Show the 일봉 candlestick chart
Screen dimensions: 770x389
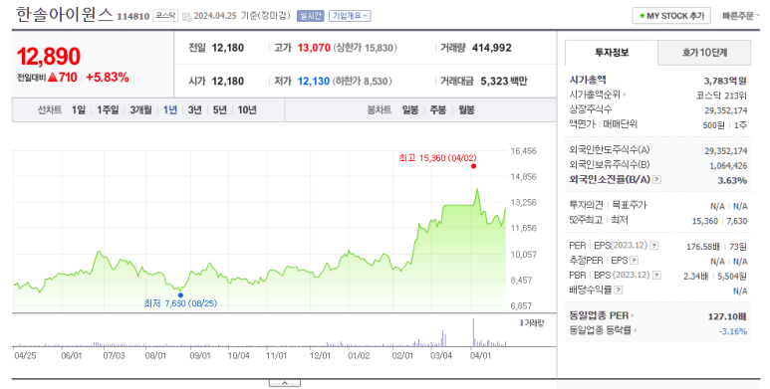click(x=410, y=109)
